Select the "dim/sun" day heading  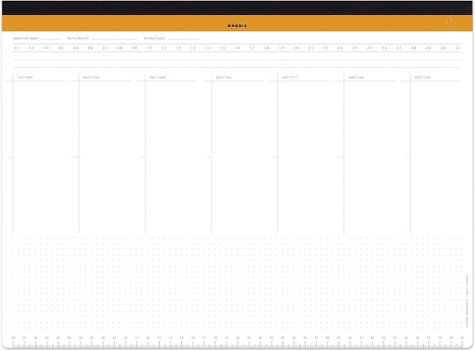pos(423,78)
